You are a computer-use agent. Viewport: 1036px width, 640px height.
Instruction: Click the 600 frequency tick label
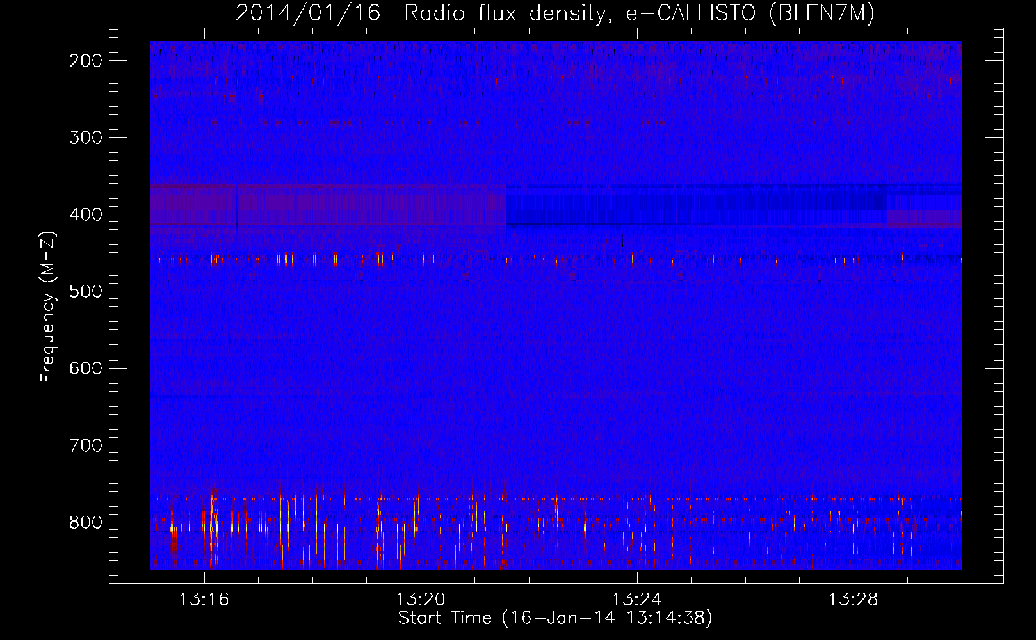pos(86,368)
